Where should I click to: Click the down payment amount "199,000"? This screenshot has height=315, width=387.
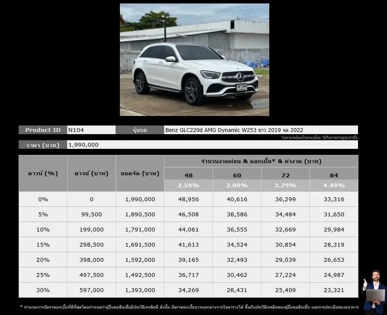(91, 230)
